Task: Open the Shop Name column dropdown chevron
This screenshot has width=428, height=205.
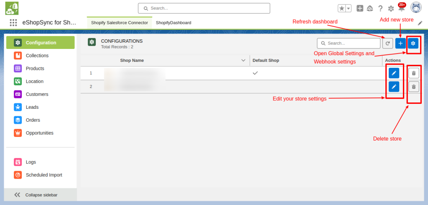Action: [x=244, y=60]
